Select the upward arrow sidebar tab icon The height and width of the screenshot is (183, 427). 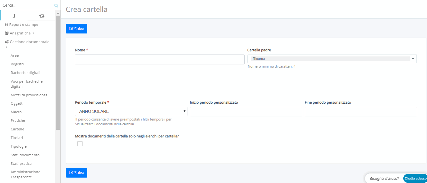click(x=14, y=16)
